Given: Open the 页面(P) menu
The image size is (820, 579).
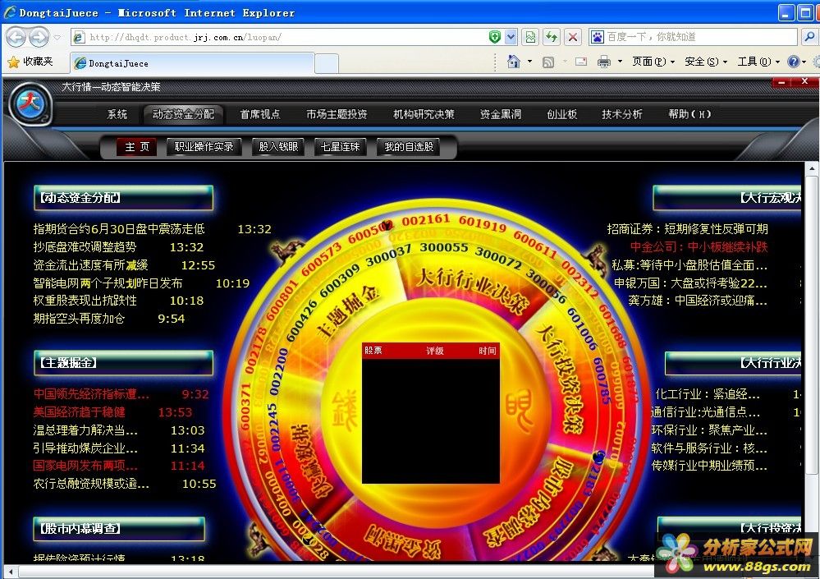Looking at the screenshot, I should tap(653, 62).
